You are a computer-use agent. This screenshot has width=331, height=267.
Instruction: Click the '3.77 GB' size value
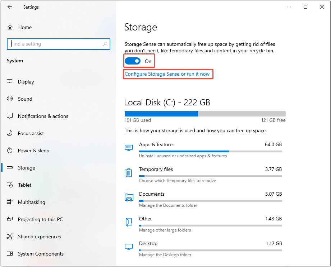coord(273,169)
